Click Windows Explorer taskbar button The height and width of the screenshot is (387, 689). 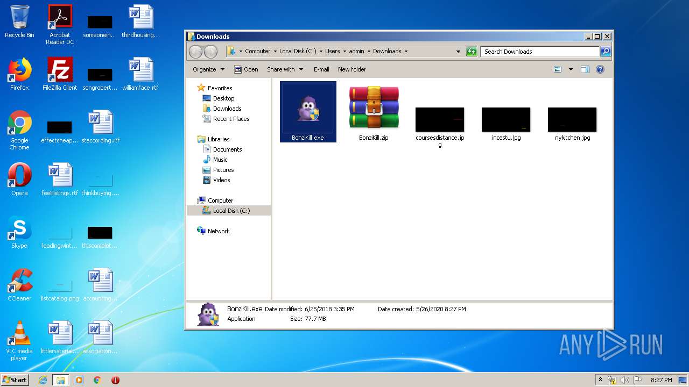pos(60,380)
